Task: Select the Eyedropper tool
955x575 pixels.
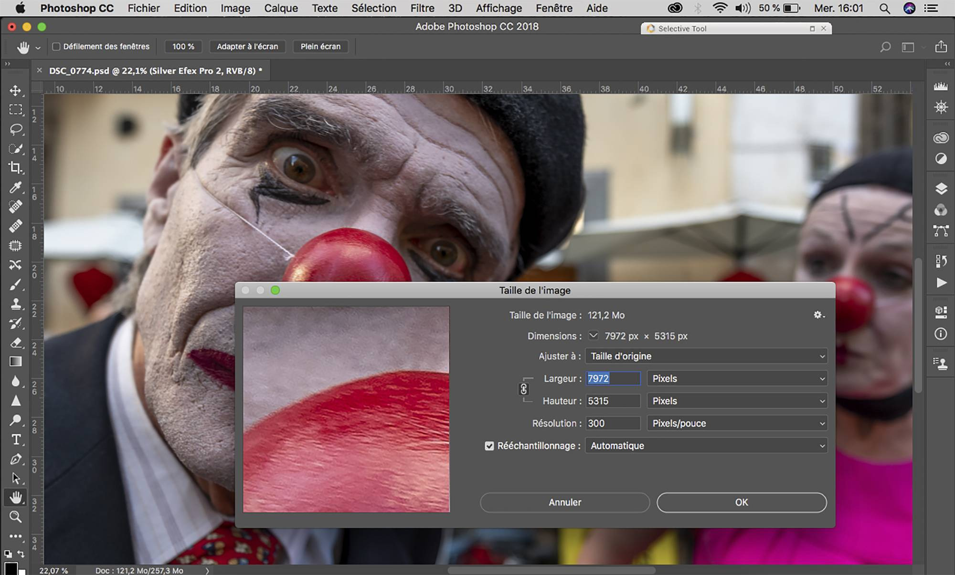Action: point(16,187)
